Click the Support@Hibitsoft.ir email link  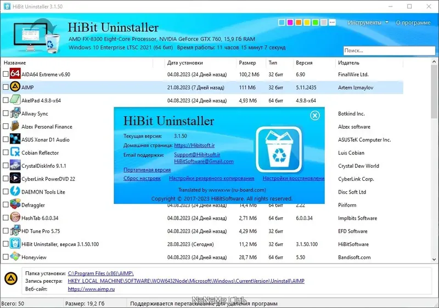(197, 155)
